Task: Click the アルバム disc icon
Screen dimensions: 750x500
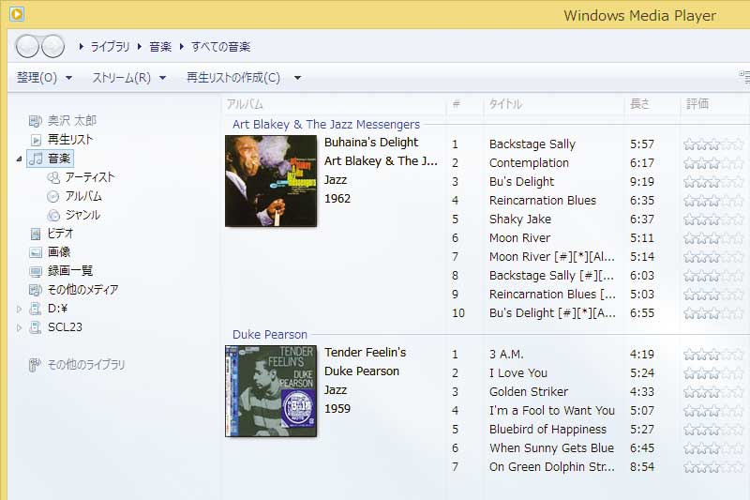Action: [53, 196]
